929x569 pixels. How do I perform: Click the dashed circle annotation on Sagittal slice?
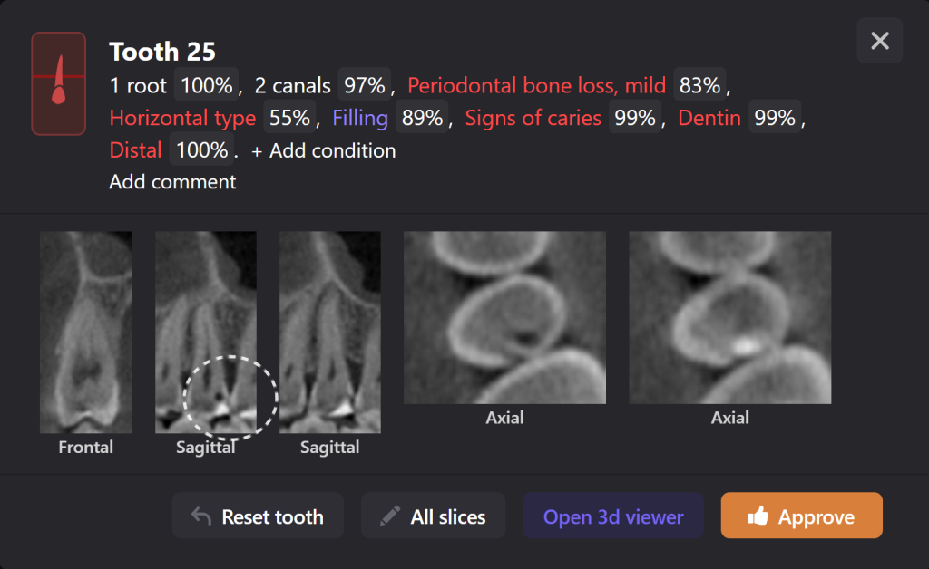[x=230, y=399]
